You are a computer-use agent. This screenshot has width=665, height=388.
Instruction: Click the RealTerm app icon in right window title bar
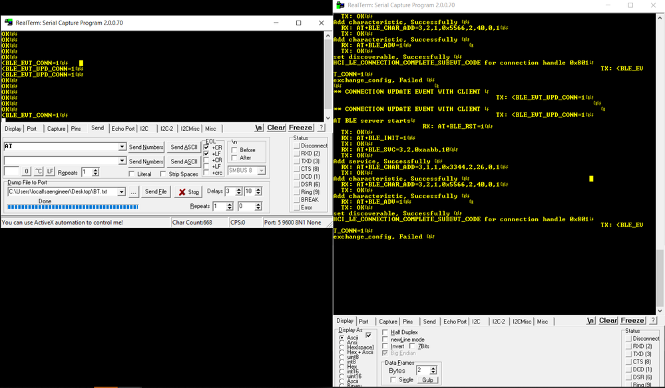pos(340,5)
